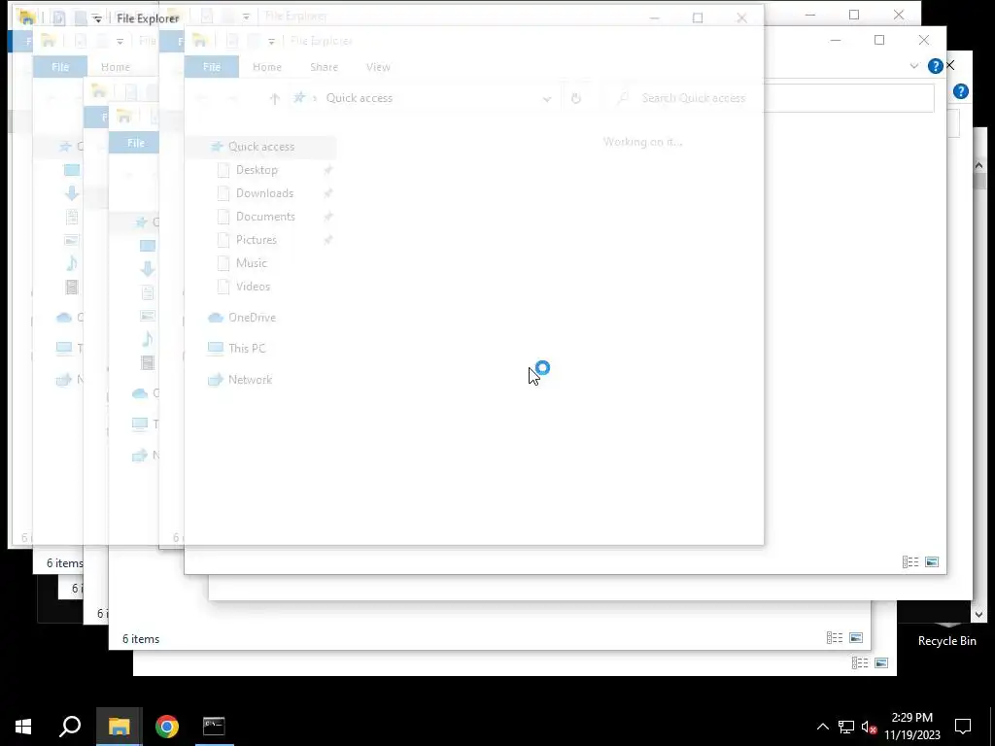Show hidden tray icons chevron
995x746 pixels.
tap(822, 727)
